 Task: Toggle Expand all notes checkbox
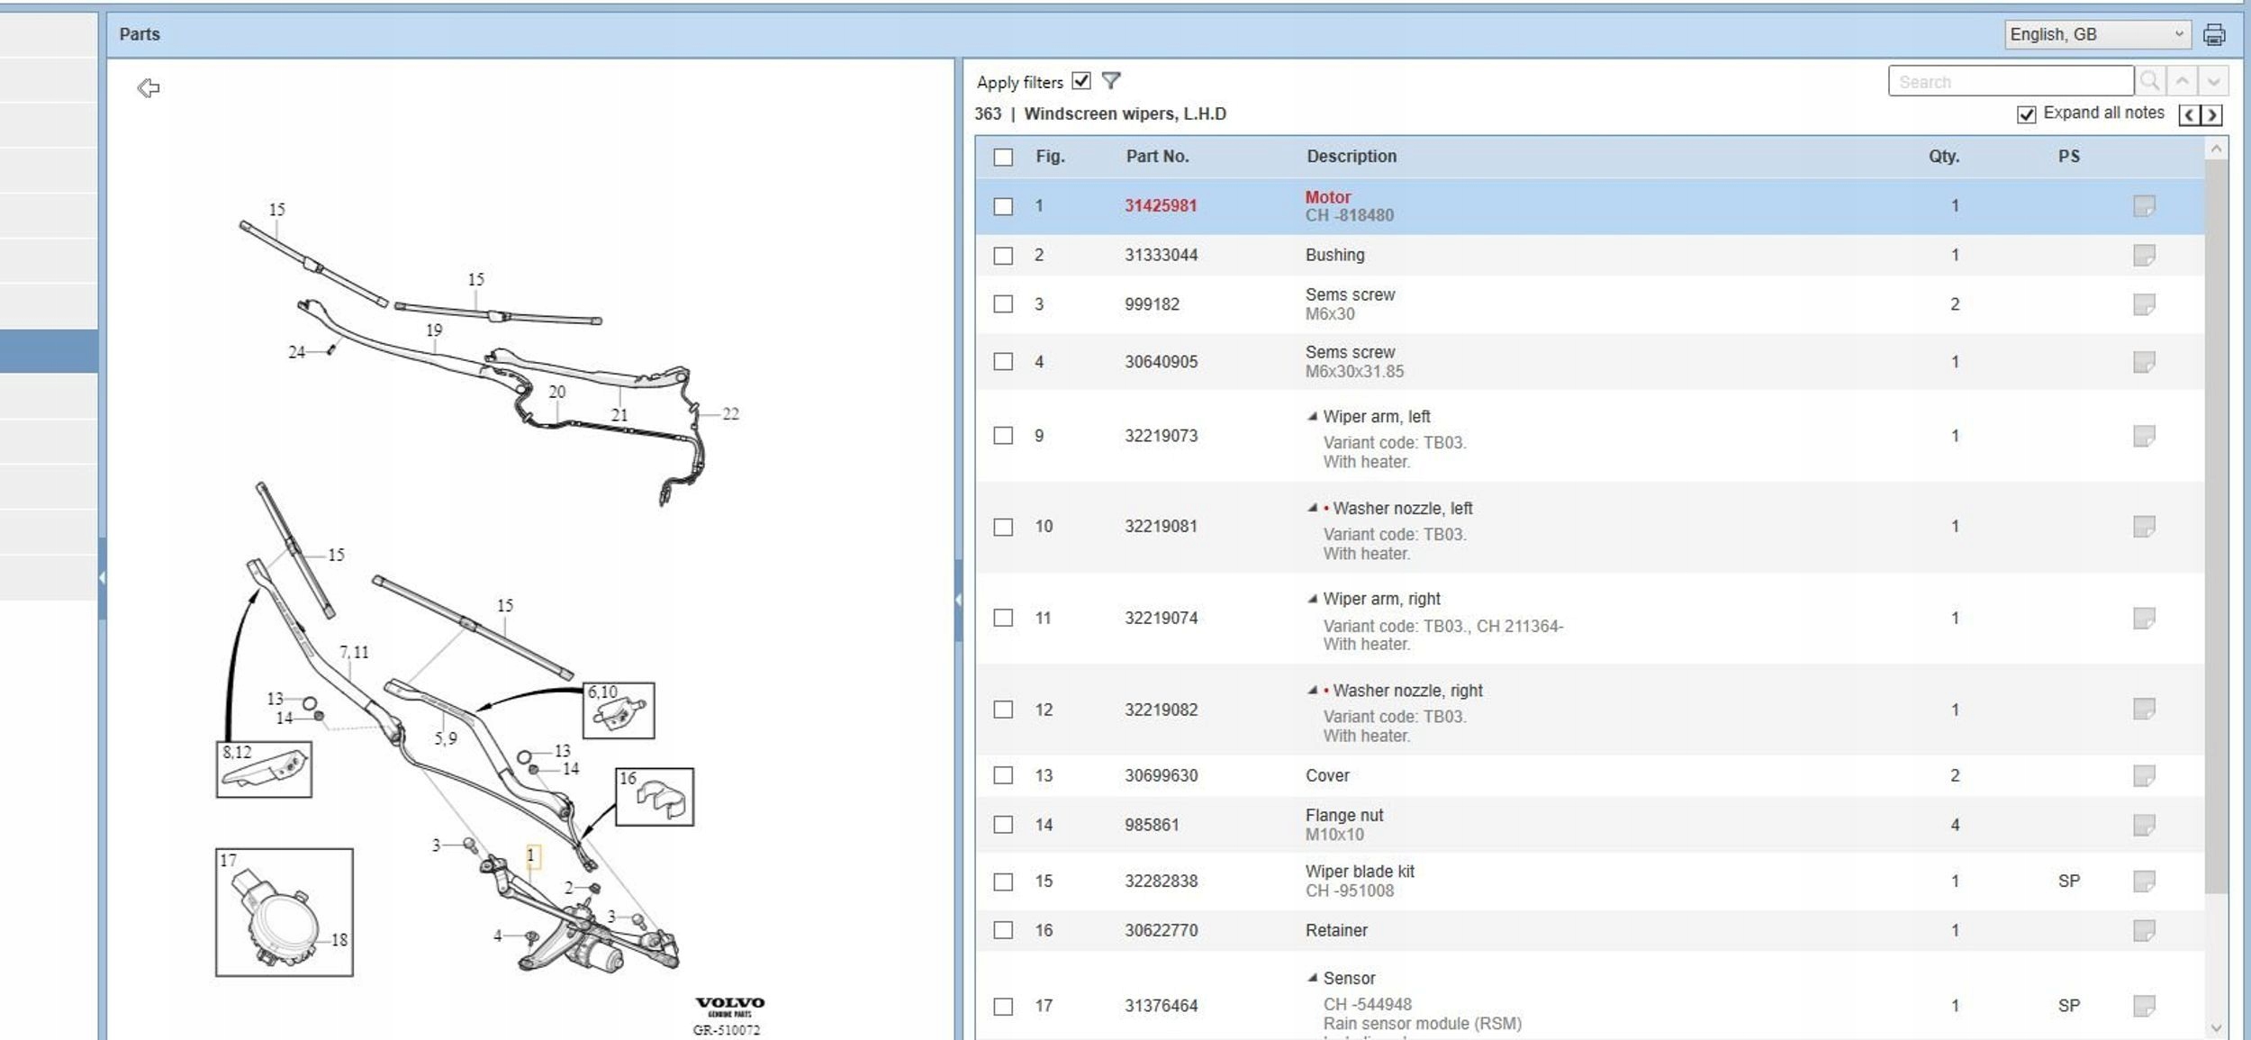click(2026, 114)
